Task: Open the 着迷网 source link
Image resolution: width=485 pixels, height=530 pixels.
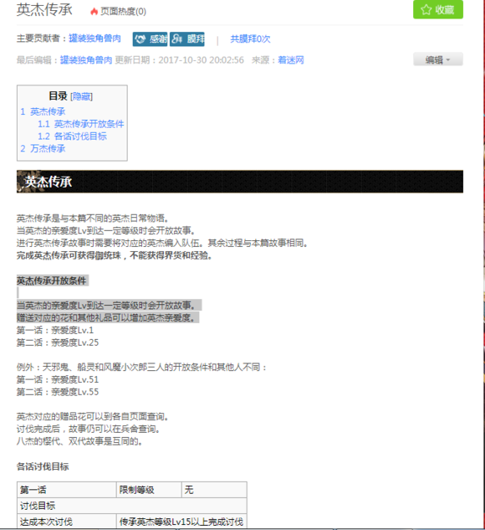Action: pos(291,60)
